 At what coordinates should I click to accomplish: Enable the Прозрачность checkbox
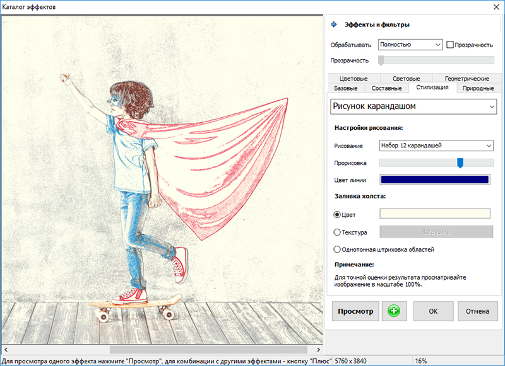pos(450,45)
